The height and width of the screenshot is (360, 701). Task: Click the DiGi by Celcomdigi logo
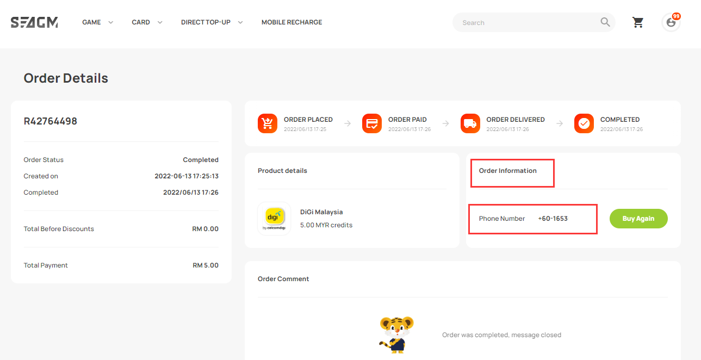(274, 218)
